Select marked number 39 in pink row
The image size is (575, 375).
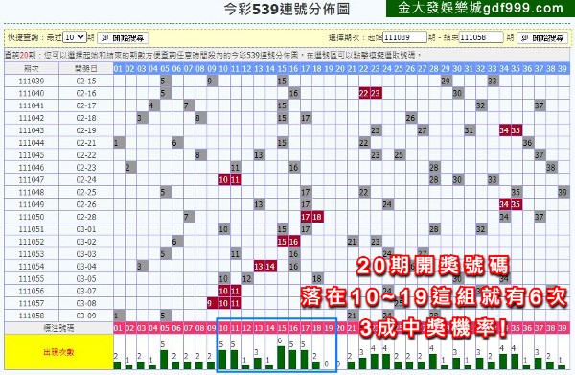pyautogui.click(x=563, y=328)
